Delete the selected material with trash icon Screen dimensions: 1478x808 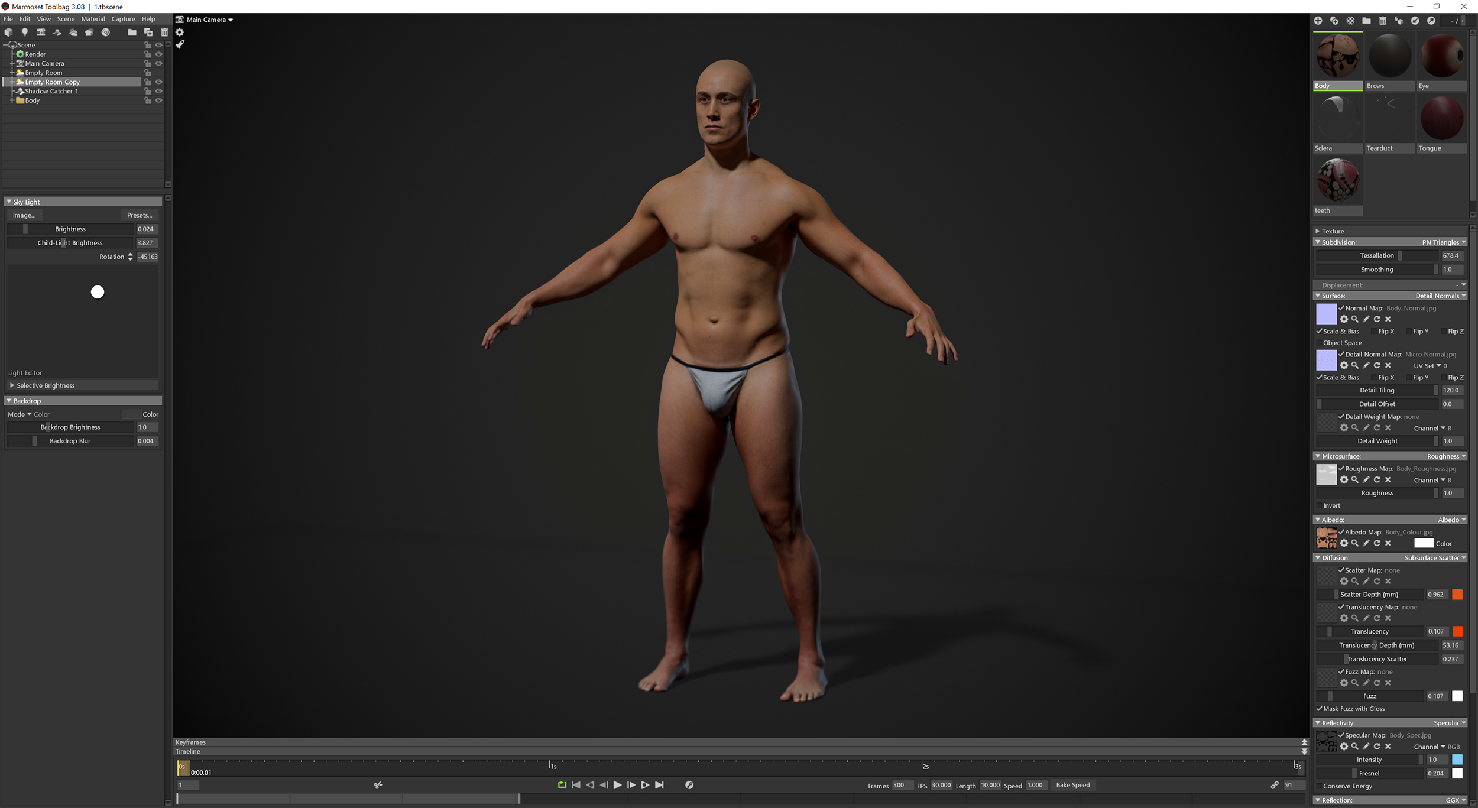click(x=1382, y=21)
